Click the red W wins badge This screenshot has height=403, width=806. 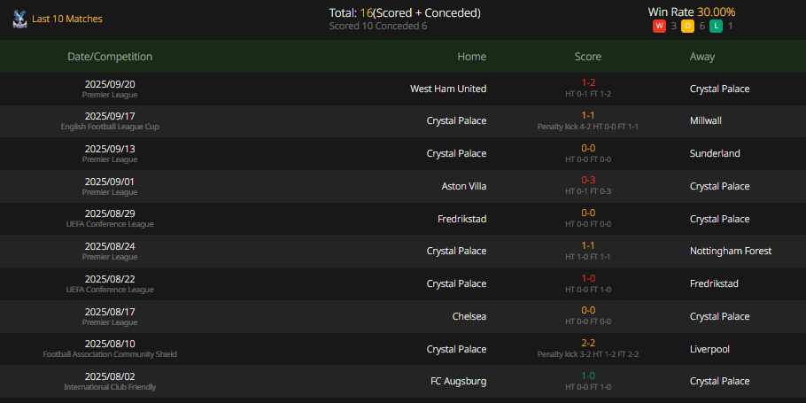point(659,27)
